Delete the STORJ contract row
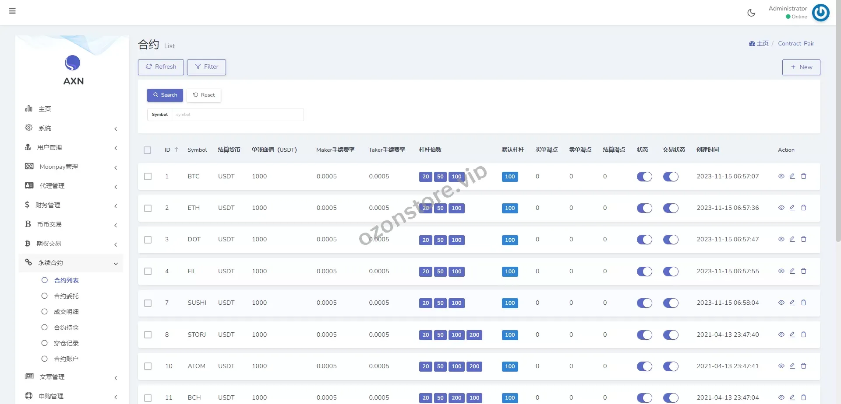Screen dimensions: 841x404 click(803, 334)
